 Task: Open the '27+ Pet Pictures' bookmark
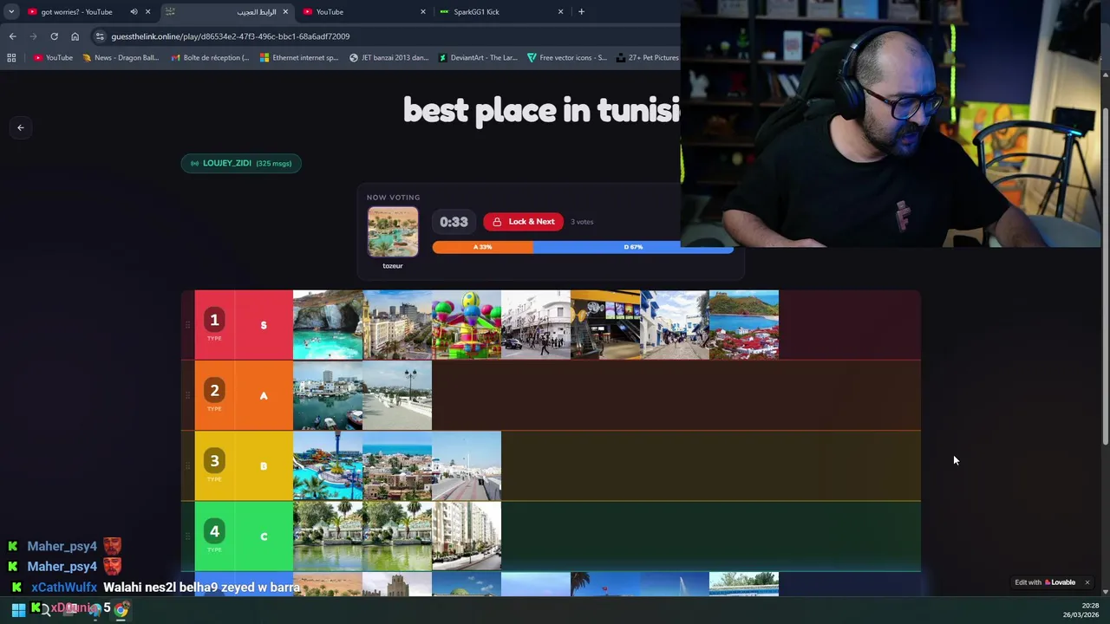point(649,58)
